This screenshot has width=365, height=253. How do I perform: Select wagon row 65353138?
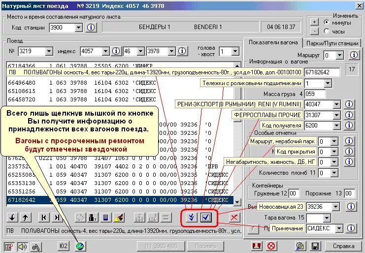coord(120,183)
